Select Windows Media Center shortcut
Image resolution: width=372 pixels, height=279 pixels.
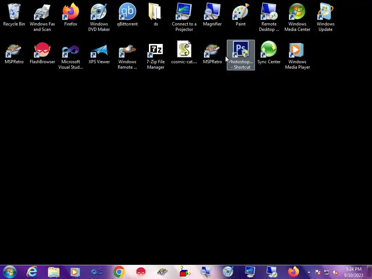tap(297, 17)
